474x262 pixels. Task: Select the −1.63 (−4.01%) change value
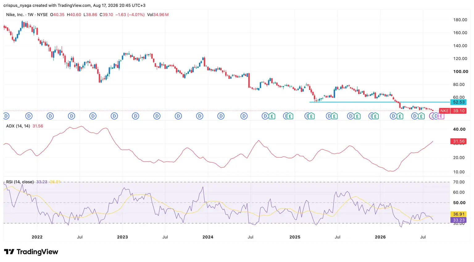(130, 14)
